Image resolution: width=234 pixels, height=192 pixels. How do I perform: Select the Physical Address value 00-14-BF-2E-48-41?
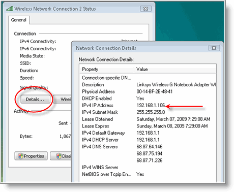point(155,91)
